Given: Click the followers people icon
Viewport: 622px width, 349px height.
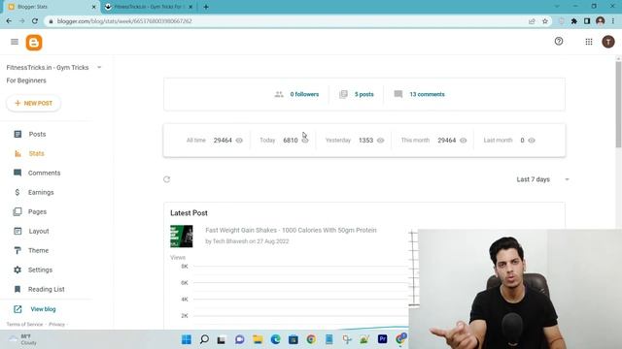Looking at the screenshot, I should (x=279, y=94).
